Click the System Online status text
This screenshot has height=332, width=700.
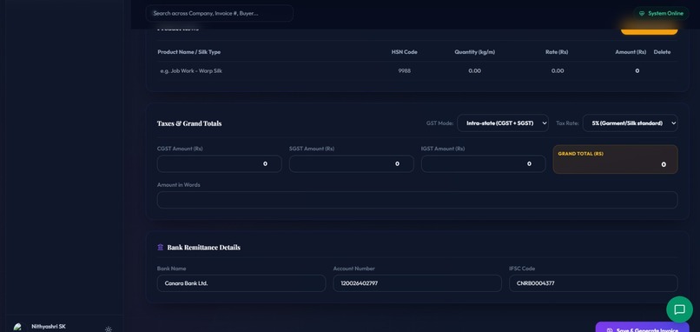[665, 13]
